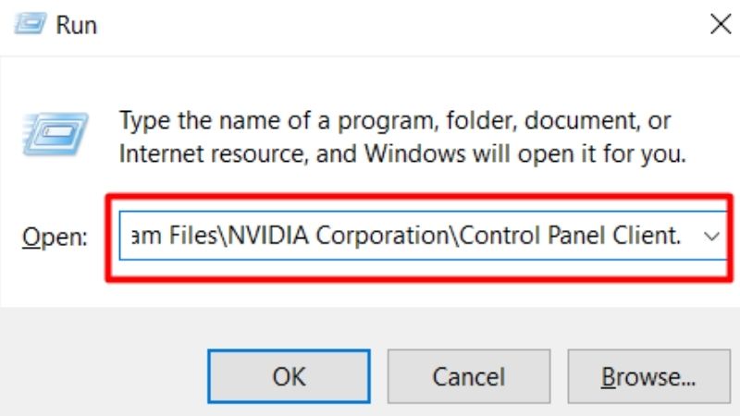Place cursor on the backslash before "Control"
The image size is (740, 416).
tap(454, 235)
